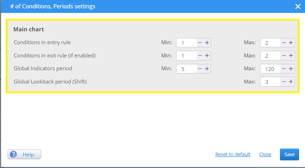The height and width of the screenshot is (168, 305).
Task: Decrease Max conditions in entry rule
Action: point(284,43)
